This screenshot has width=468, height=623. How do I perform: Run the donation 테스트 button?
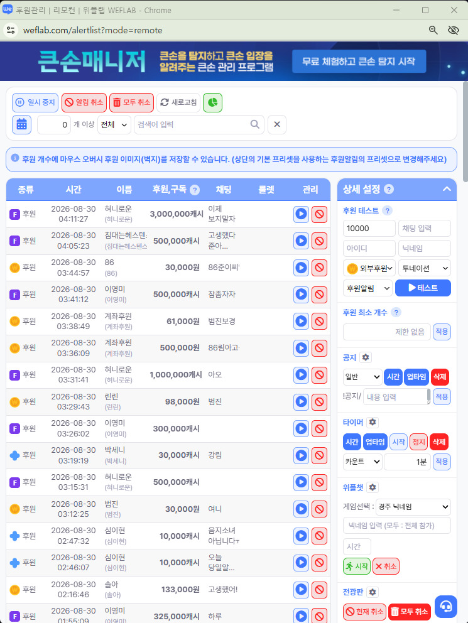tap(423, 288)
